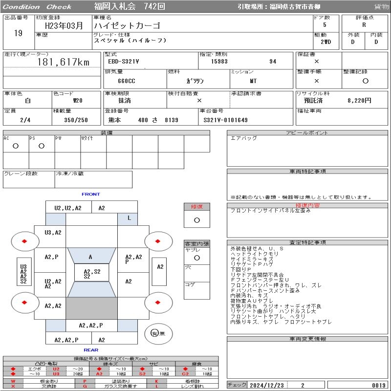Image resolution: width=391 pixels, height=391 pixels.
Task: Click the note リヤドア左開閉不具合
Action: click(x=257, y=275)
